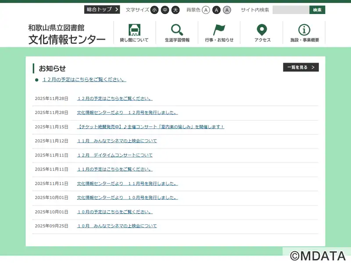Expand the full list via 一覧を見る
Image resolution: width=351 pixels, height=263 pixels.
(301, 68)
